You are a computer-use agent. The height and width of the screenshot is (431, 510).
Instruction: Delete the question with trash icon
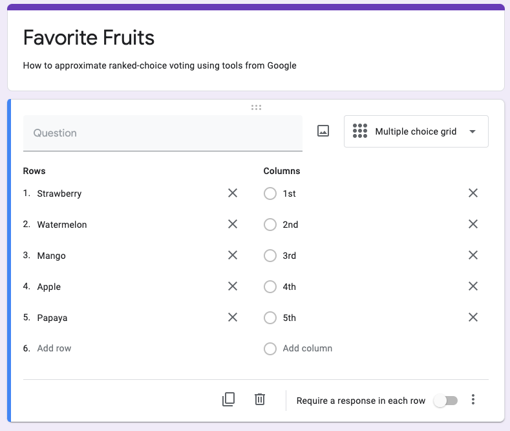(x=260, y=399)
